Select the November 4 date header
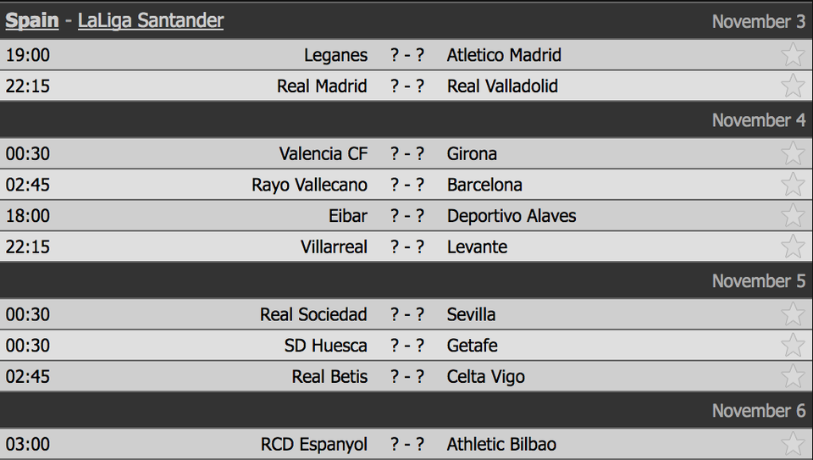The height and width of the screenshot is (460, 813). (x=759, y=120)
